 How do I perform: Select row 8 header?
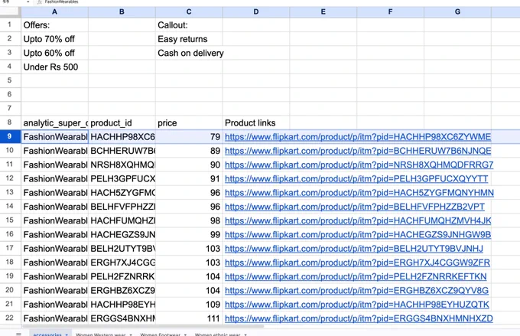10,122
